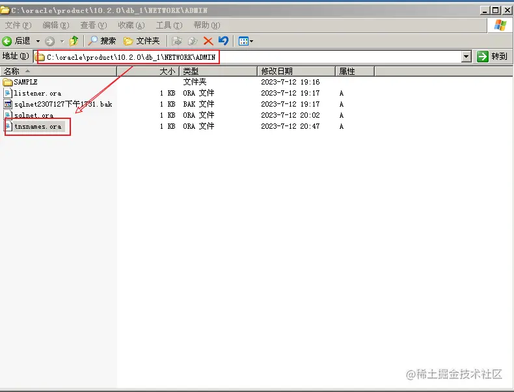514x392 pixels.
Task: Click the red Delete X icon
Action: [x=208, y=41]
